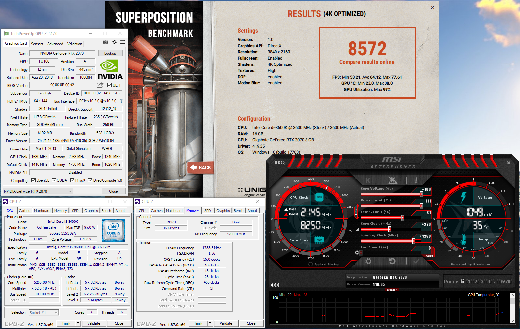Switch to the Advanced tab in GPU-Z
The height and width of the screenshot is (329, 520).
point(55,44)
